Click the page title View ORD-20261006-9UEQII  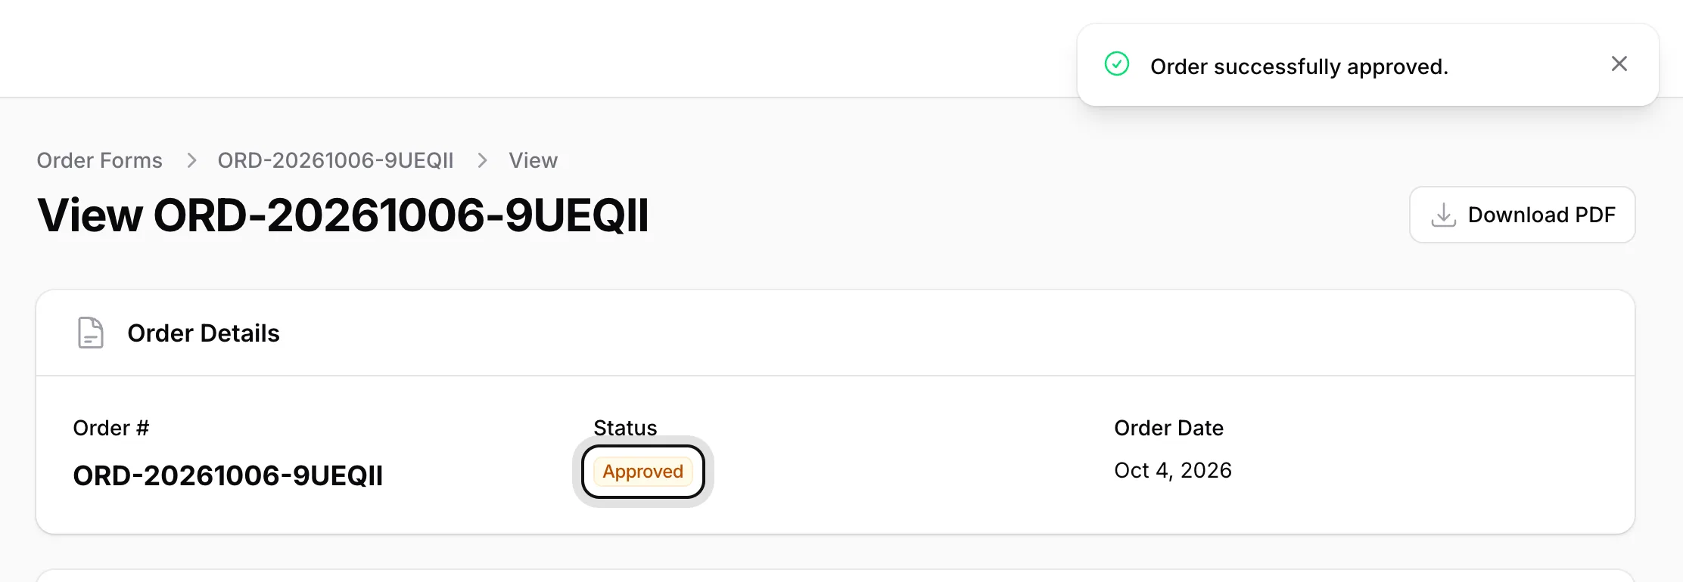(343, 215)
